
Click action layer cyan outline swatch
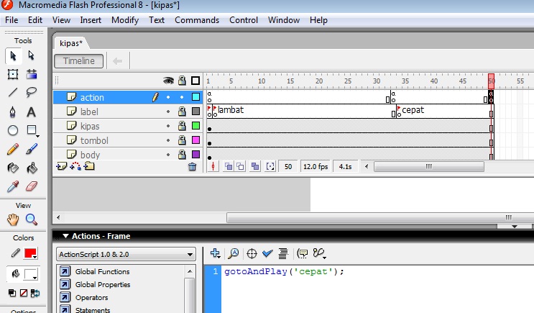[x=195, y=97]
